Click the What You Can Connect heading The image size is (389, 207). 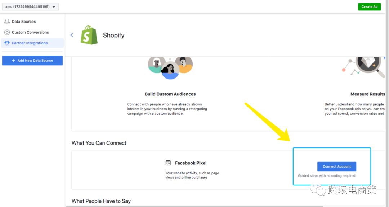[x=99, y=143]
